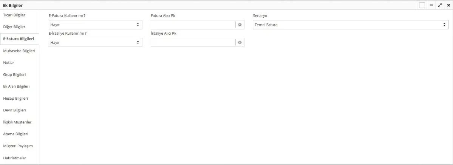Image resolution: width=453 pixels, height=165 pixels.
Task: Switch to the Ticari Bilgiler tab
Action: click(14, 15)
